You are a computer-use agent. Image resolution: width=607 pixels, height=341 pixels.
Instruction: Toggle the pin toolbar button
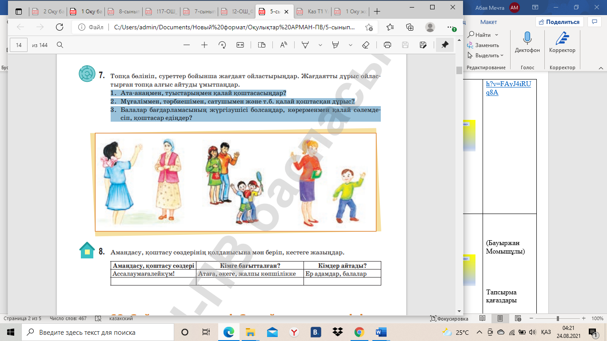click(x=445, y=45)
